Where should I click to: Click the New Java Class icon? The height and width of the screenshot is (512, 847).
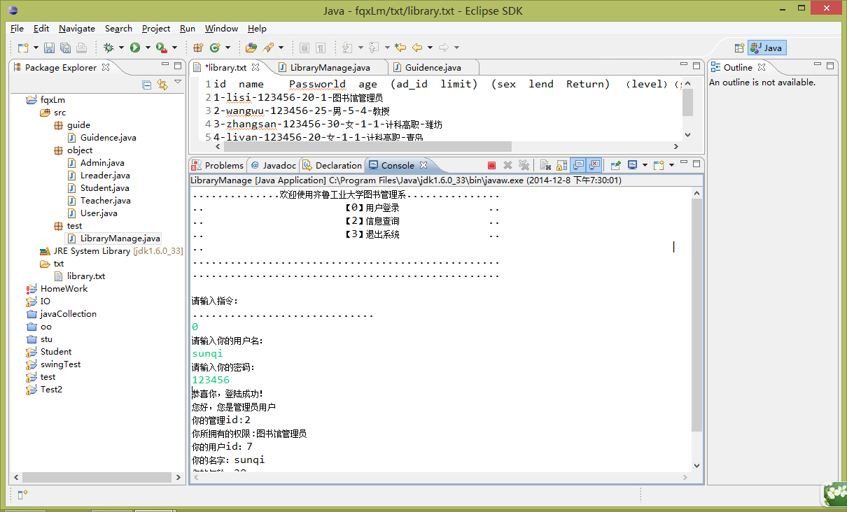click(x=215, y=48)
